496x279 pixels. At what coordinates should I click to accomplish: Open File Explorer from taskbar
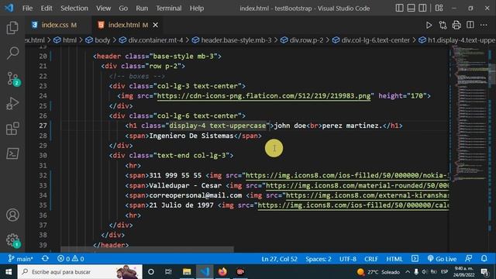click(x=187, y=272)
